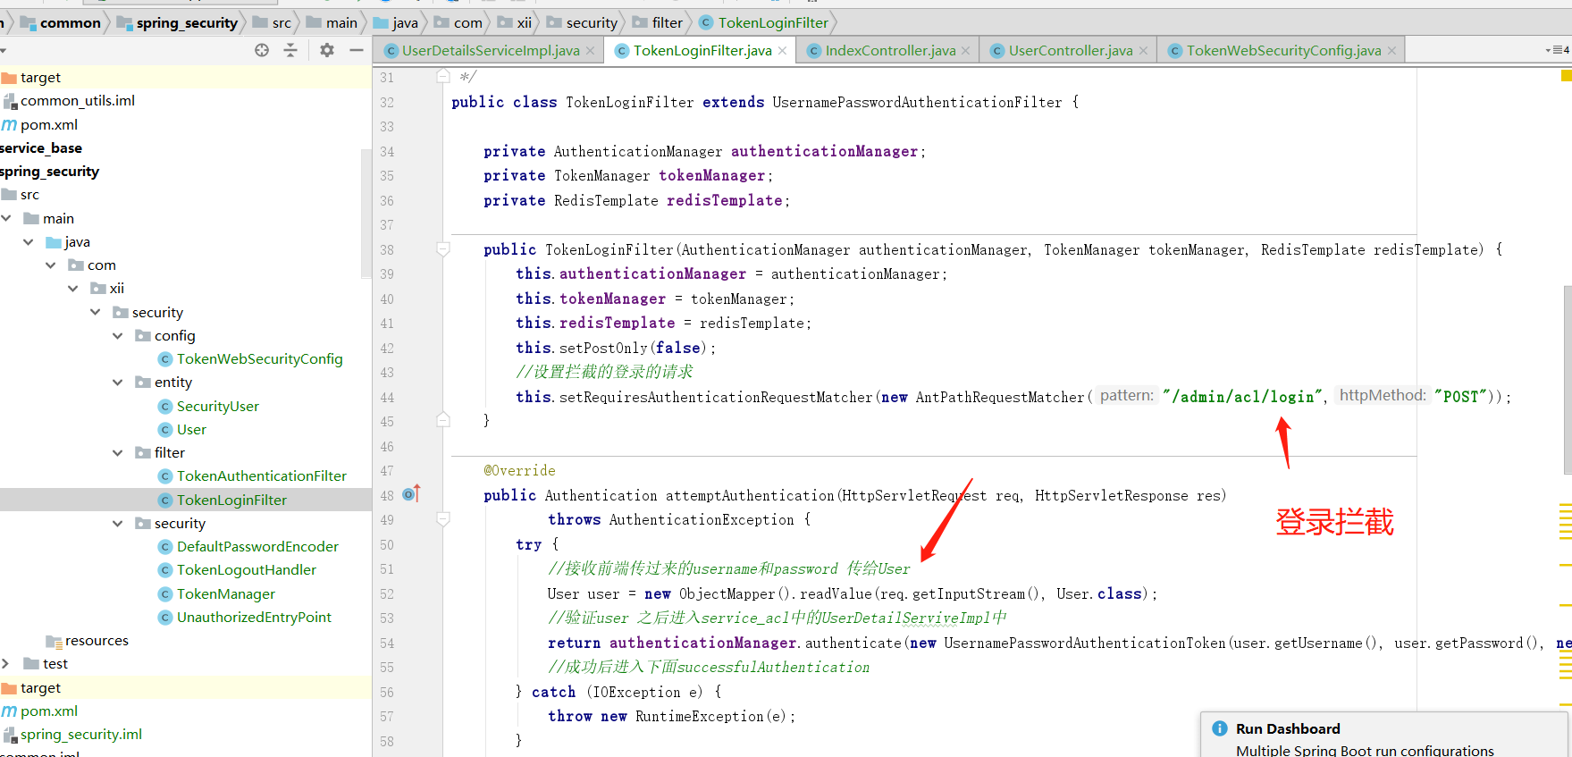
Task: Select the TokenLoginFilter.java tab
Action: pyautogui.click(x=702, y=51)
